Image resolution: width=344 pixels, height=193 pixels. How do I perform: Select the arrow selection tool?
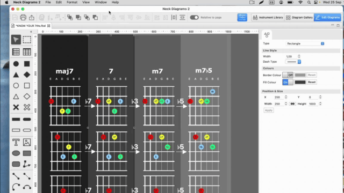pyautogui.click(x=16, y=40)
